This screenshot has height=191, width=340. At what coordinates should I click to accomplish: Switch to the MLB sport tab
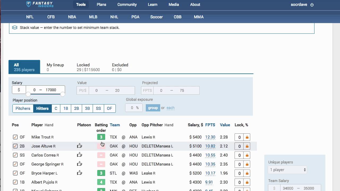click(x=93, y=17)
